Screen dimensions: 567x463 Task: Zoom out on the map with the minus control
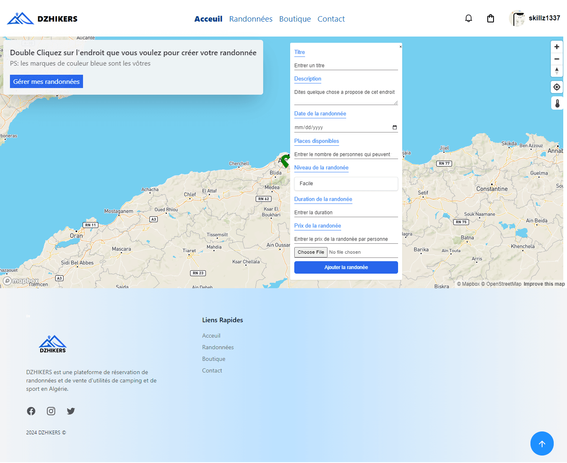[x=557, y=59]
